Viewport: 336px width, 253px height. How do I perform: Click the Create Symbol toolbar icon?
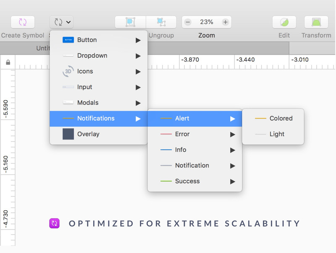tap(23, 22)
